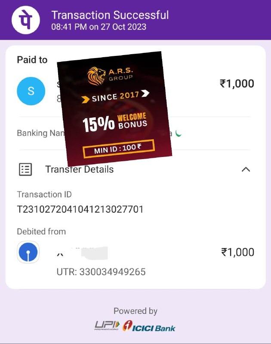Tap the green crescent icon beside banking name

pos(179,133)
